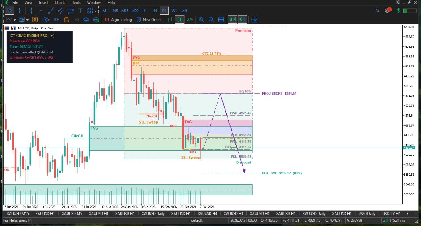Click the 175.81 ms connection status
421x226 pixels.
[x=394, y=220]
